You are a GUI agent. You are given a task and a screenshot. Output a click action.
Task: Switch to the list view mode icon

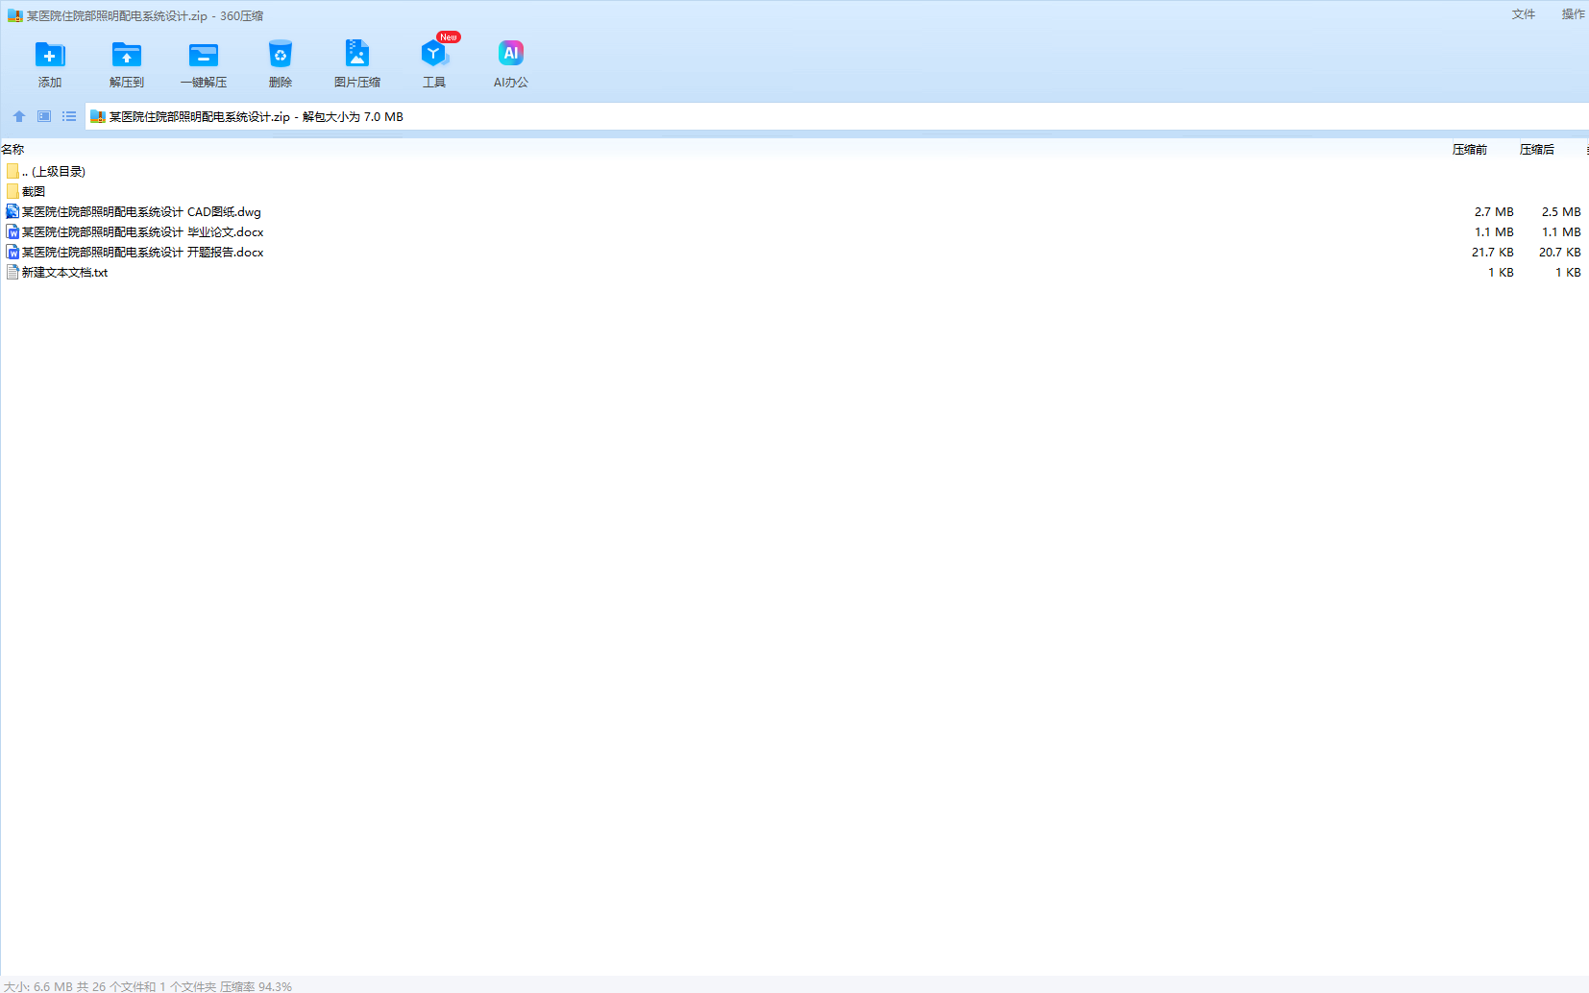click(69, 116)
